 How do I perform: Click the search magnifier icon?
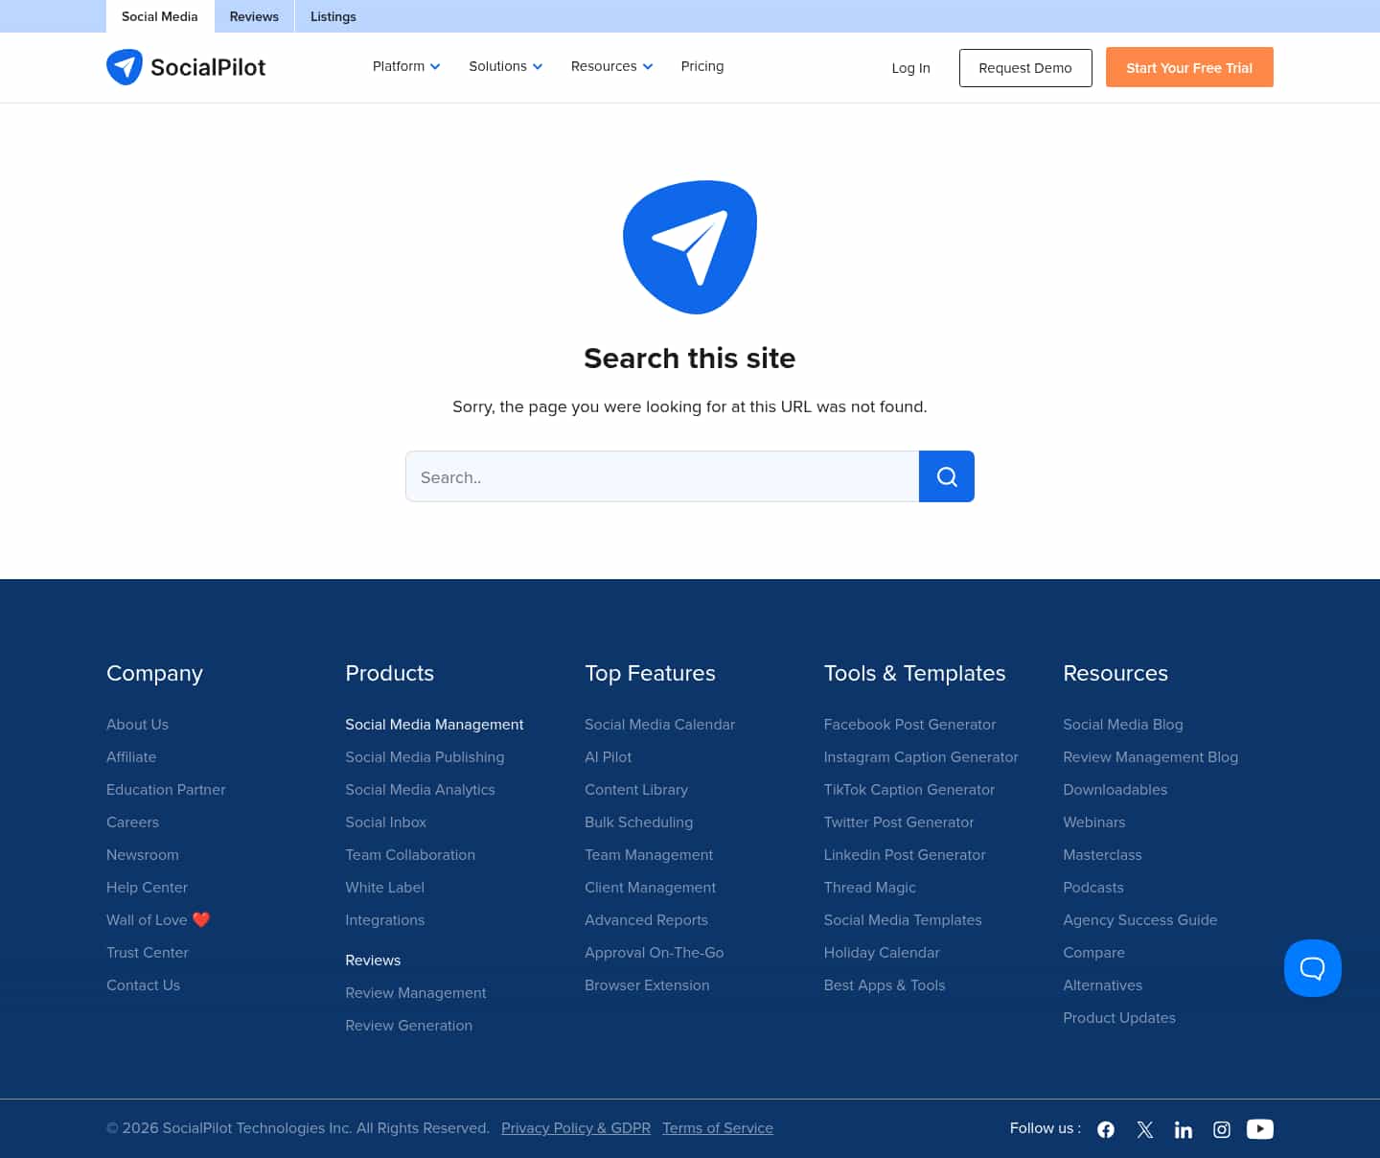click(946, 476)
